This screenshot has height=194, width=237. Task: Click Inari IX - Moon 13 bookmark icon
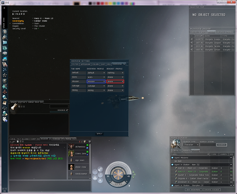click(176, 168)
